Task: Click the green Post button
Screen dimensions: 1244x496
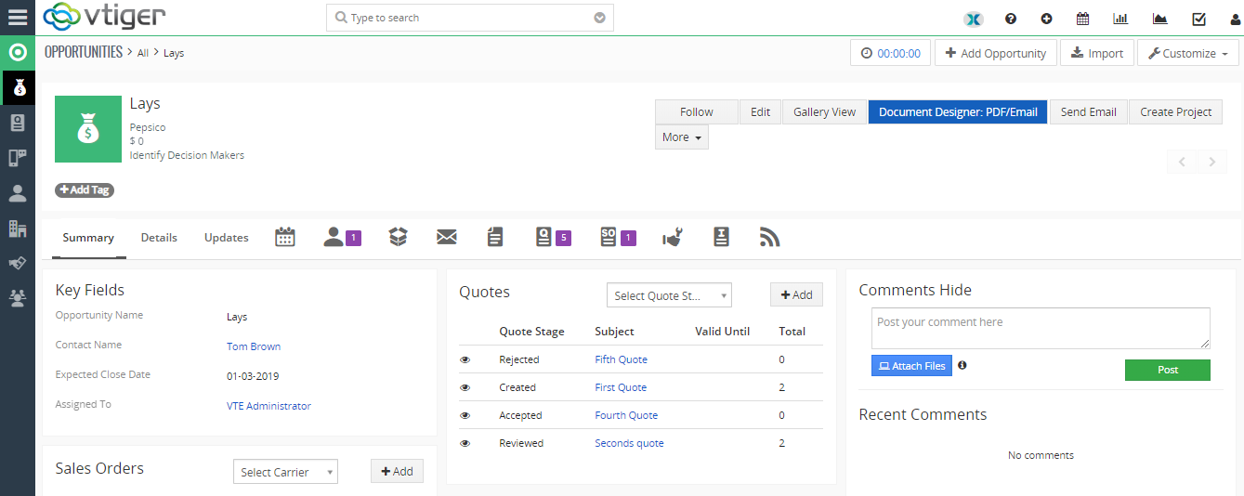Action: point(1168,370)
